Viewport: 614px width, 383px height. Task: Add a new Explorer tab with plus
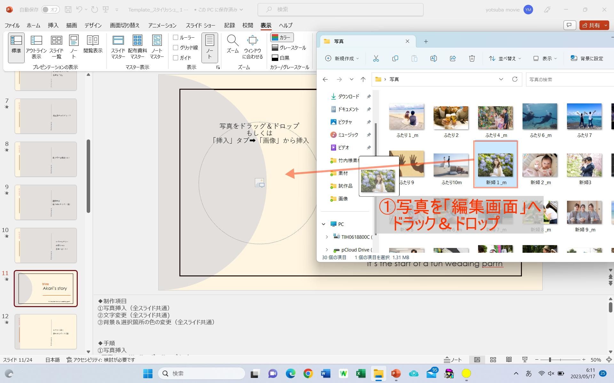426,41
